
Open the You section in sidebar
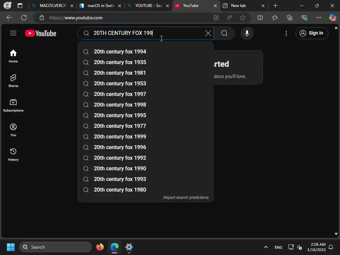pos(13,130)
